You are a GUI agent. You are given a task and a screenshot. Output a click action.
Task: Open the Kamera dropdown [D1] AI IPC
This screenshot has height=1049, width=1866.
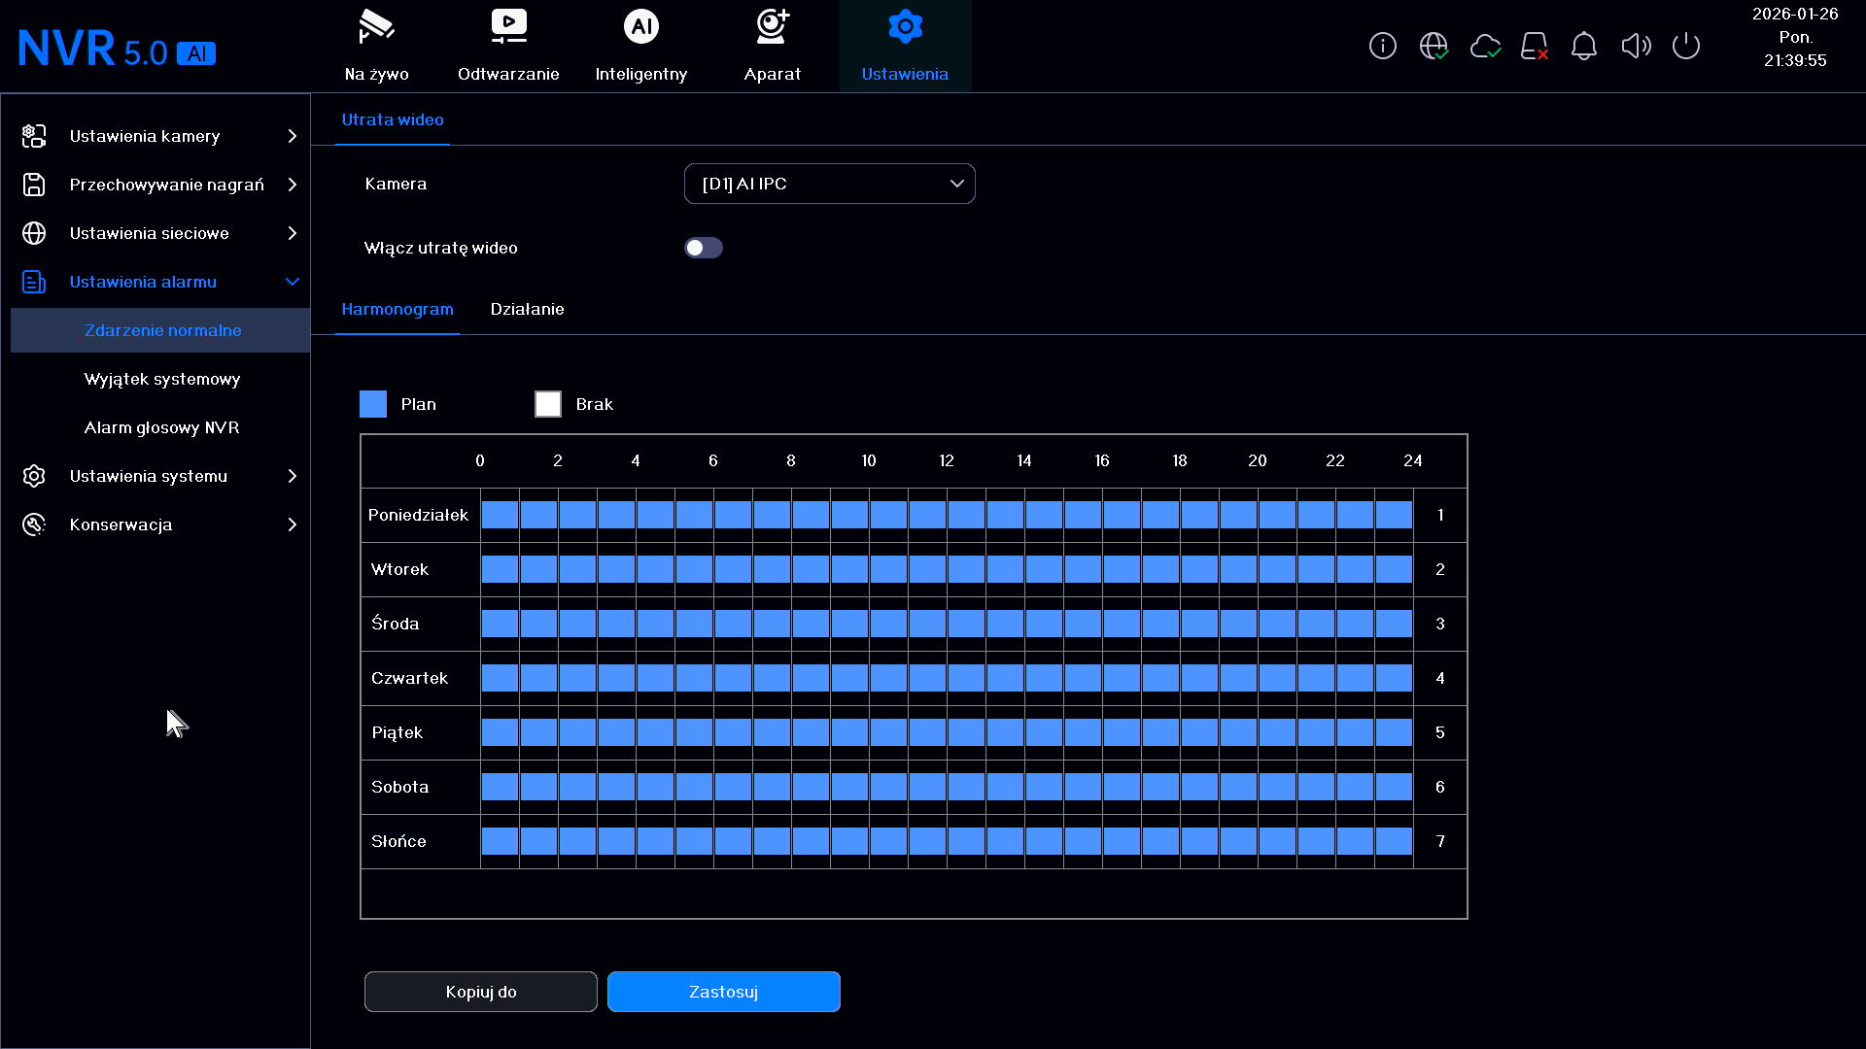pyautogui.click(x=829, y=184)
